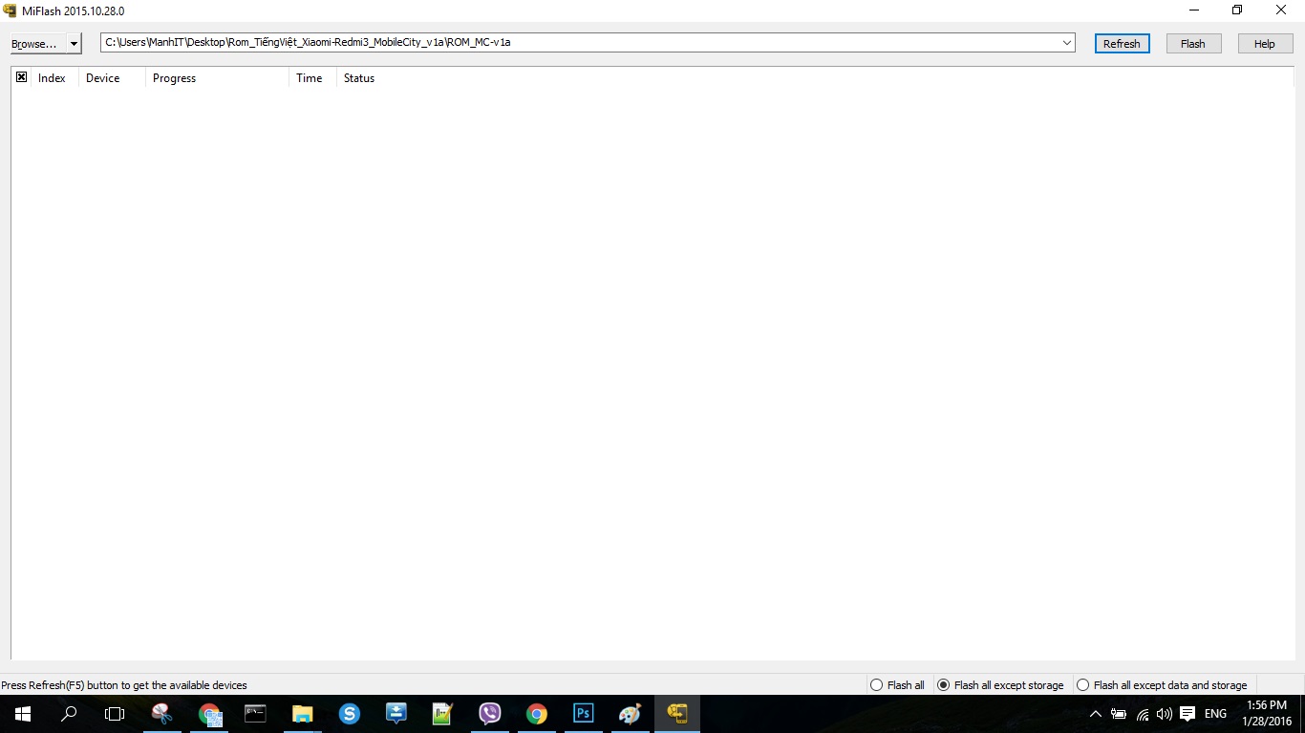Viewport: 1305px width, 733px height.
Task: Click the Command Prompt taskbar icon
Action: pyautogui.click(x=255, y=714)
